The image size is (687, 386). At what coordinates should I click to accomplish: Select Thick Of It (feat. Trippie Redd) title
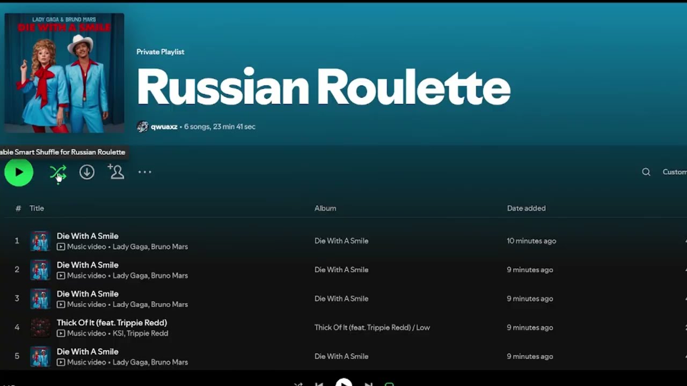(112, 323)
